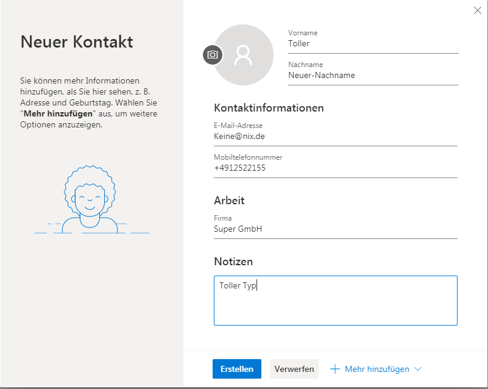The width and height of the screenshot is (488, 389).
Task: Close the Neuer Kontakt dialog
Action: coord(478,10)
